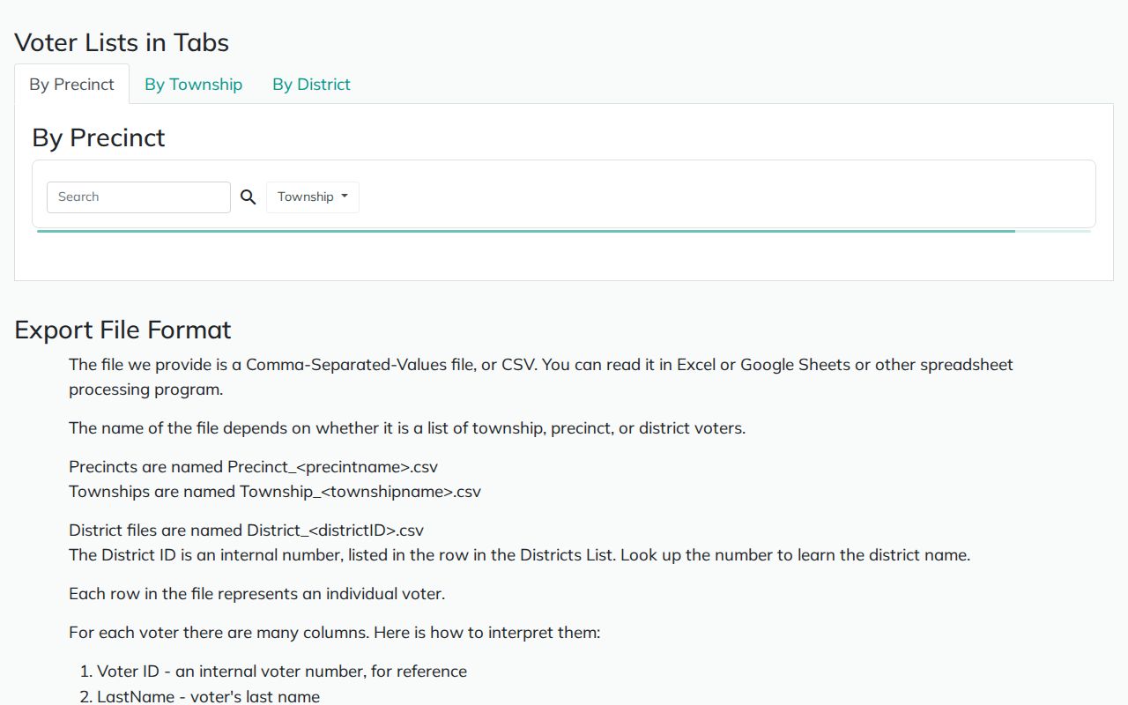
Task: Switch to the By Precinct tab
Action: click(71, 85)
